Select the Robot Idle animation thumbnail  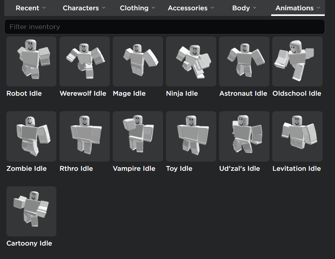tap(32, 62)
